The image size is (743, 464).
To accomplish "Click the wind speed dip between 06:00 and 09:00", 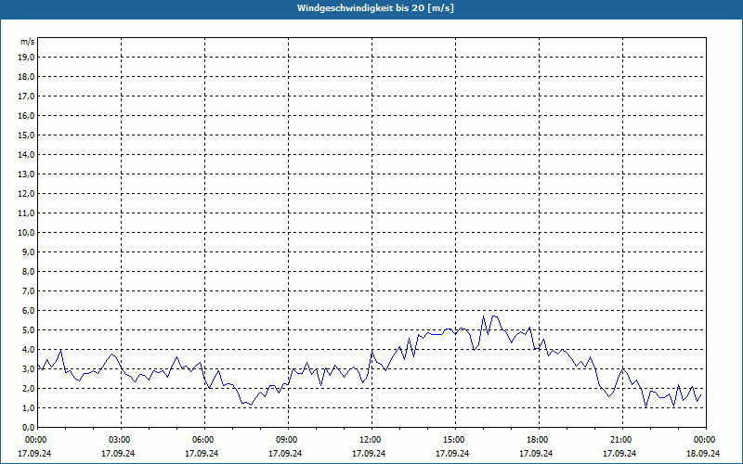I will pos(251,405).
